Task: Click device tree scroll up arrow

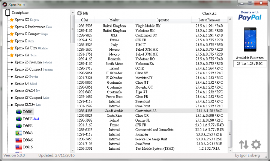Action: tap(73, 12)
